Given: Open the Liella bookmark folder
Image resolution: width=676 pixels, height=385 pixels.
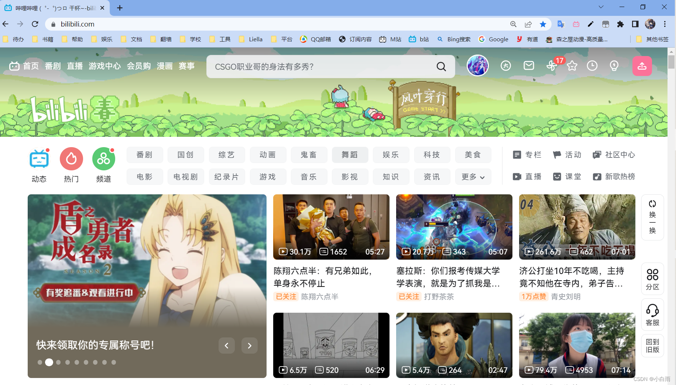Looking at the screenshot, I should [x=251, y=39].
